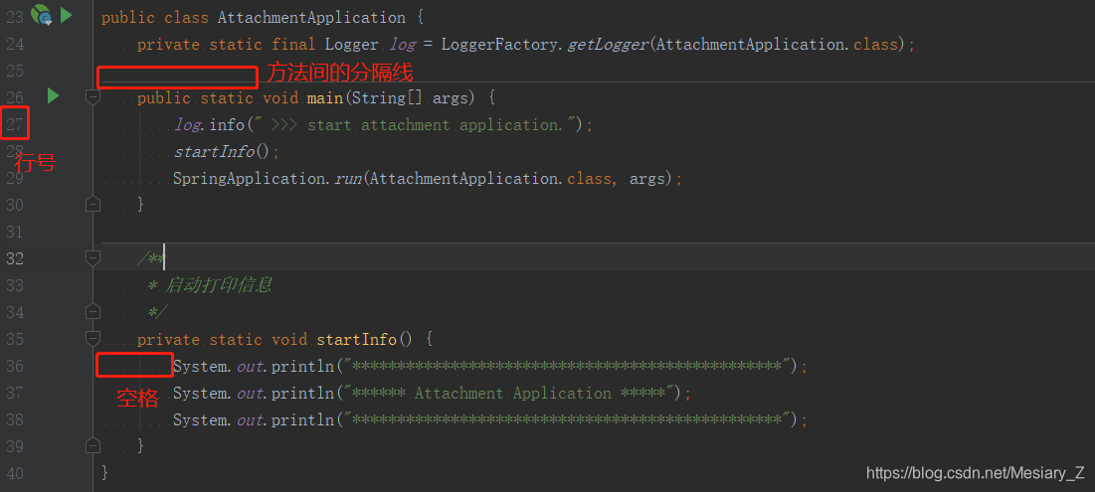1095x492 pixels.
Task: Click 'private' keyword on line 35
Action: (x=168, y=340)
